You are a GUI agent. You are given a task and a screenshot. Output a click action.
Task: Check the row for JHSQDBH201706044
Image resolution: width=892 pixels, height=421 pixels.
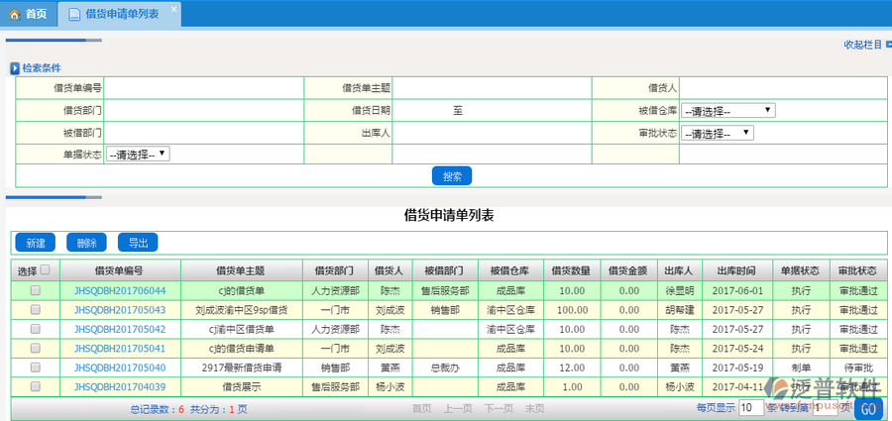(36, 291)
